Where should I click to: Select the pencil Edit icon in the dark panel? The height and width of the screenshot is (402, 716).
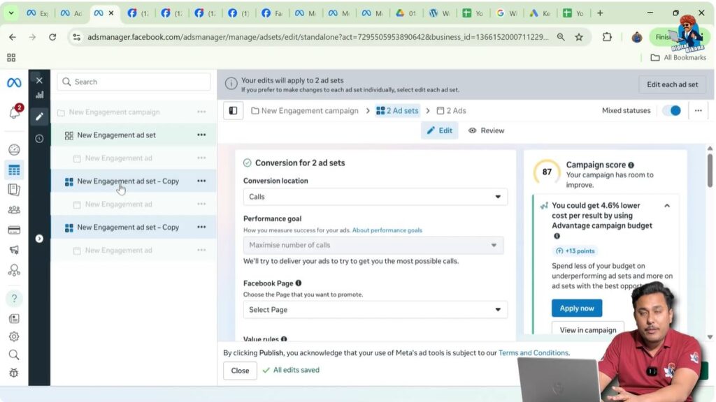click(39, 118)
